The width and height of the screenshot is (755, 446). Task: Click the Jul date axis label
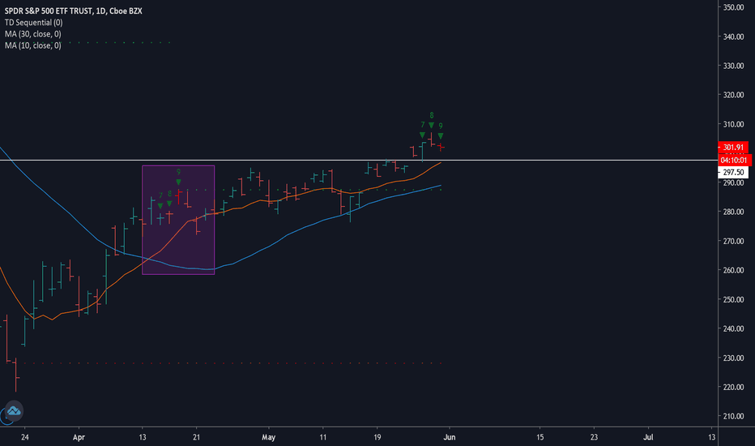648,437
